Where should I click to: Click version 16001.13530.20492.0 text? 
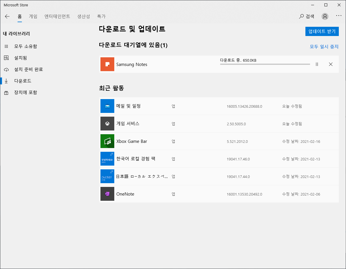coord(244,194)
